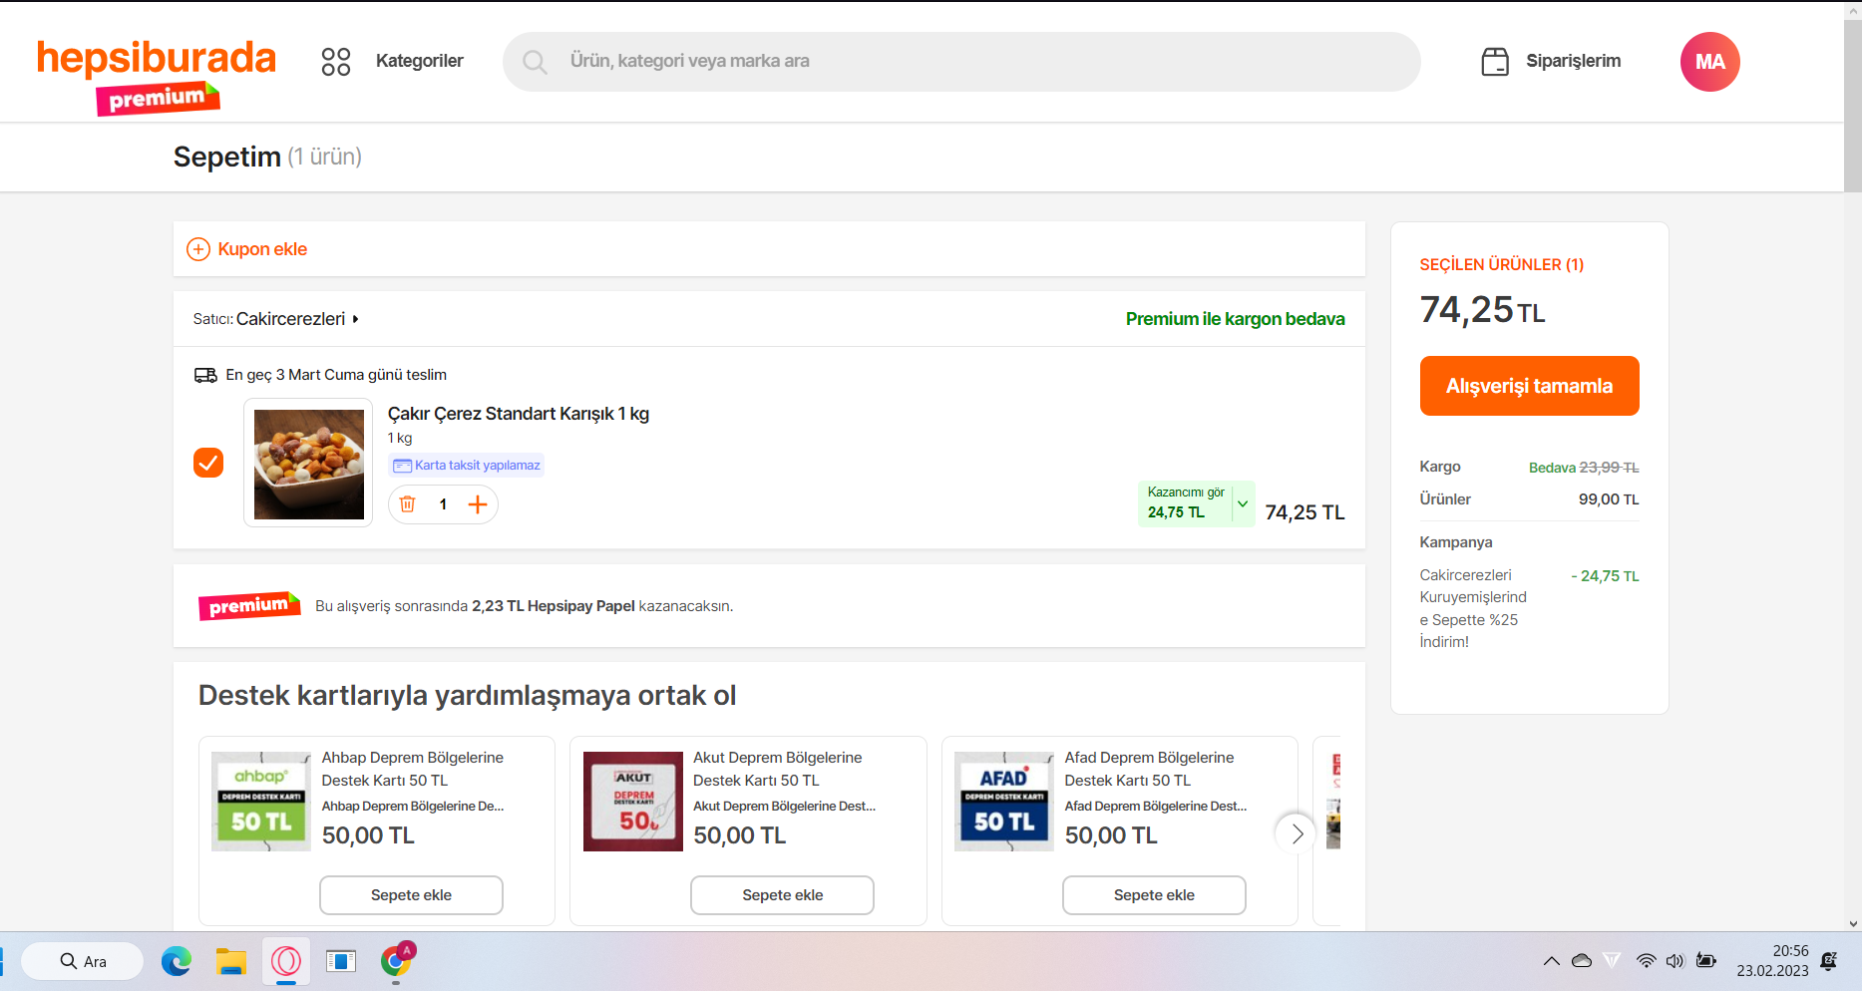
Task: Add Akut Destek Kartı to cart
Action: [x=783, y=895]
